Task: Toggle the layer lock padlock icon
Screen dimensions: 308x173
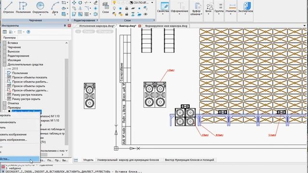Action: click(x=127, y=8)
